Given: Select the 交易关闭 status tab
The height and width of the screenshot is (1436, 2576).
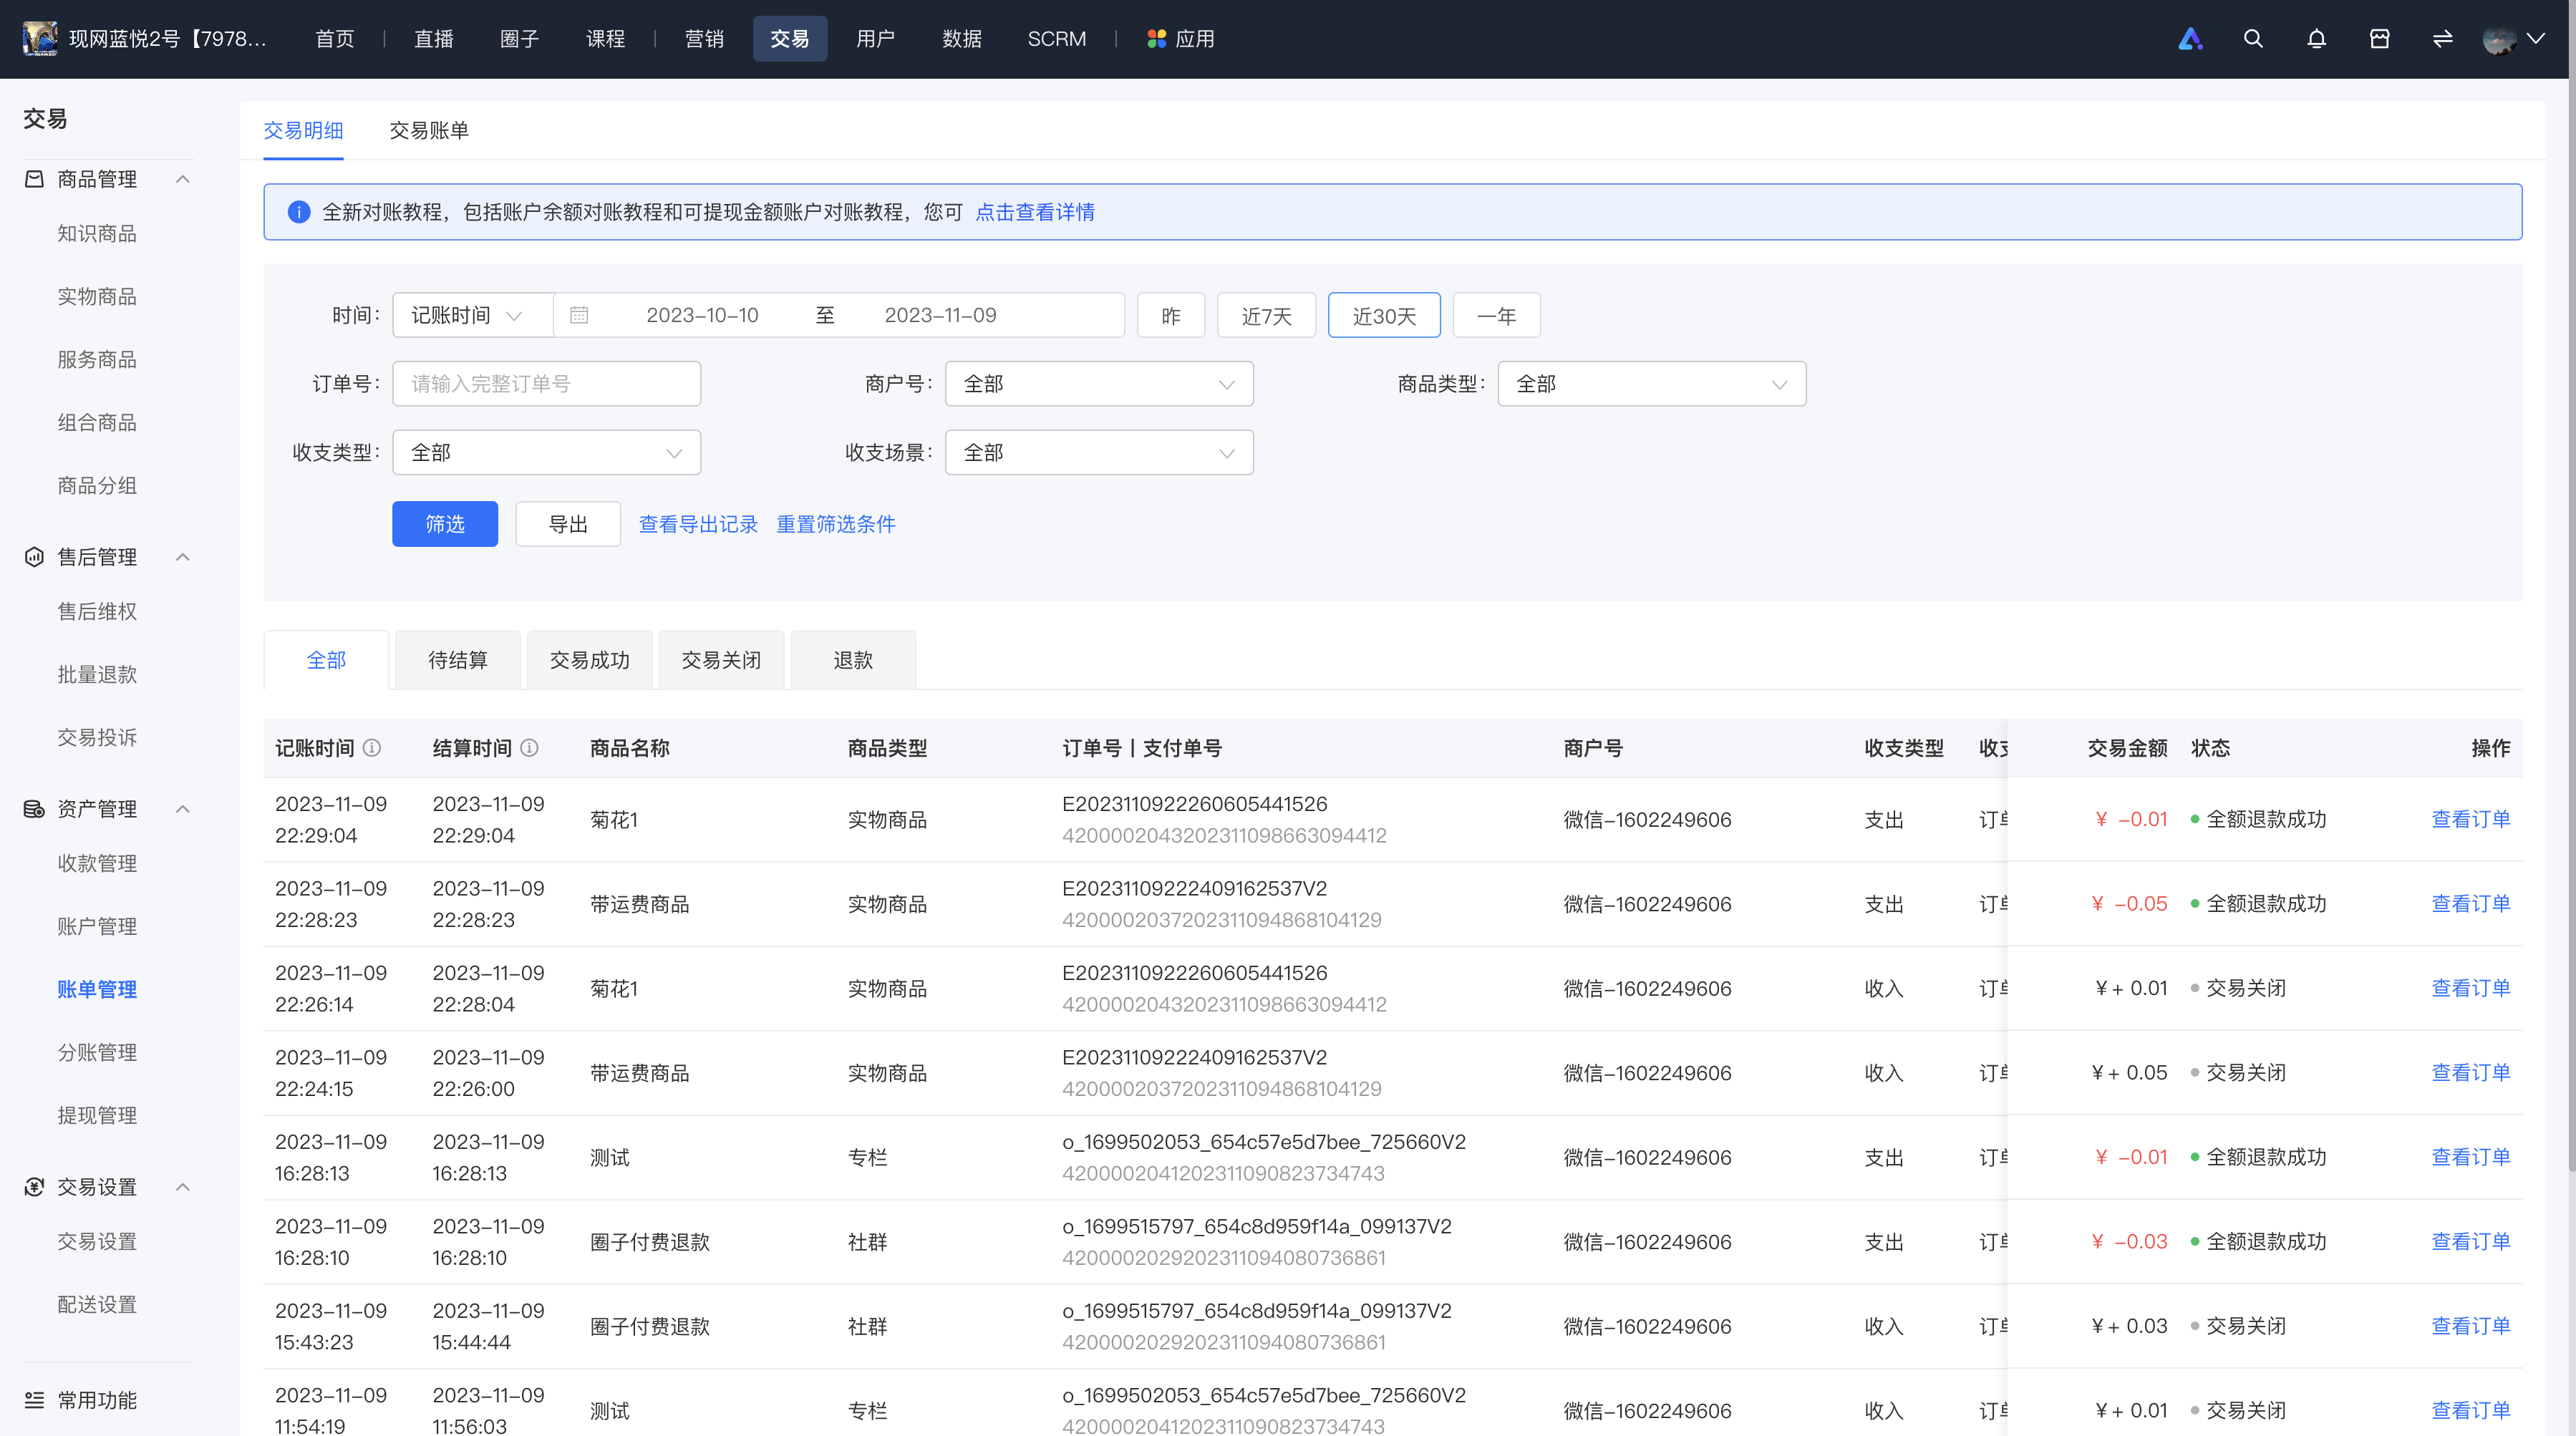Looking at the screenshot, I should (721, 660).
